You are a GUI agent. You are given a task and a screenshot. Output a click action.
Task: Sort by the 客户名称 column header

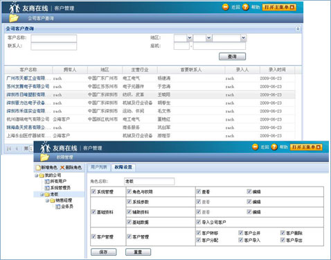(28, 69)
